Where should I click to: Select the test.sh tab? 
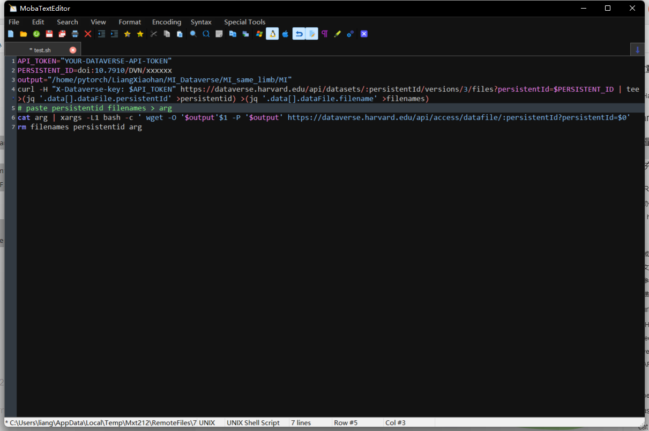[42, 49]
